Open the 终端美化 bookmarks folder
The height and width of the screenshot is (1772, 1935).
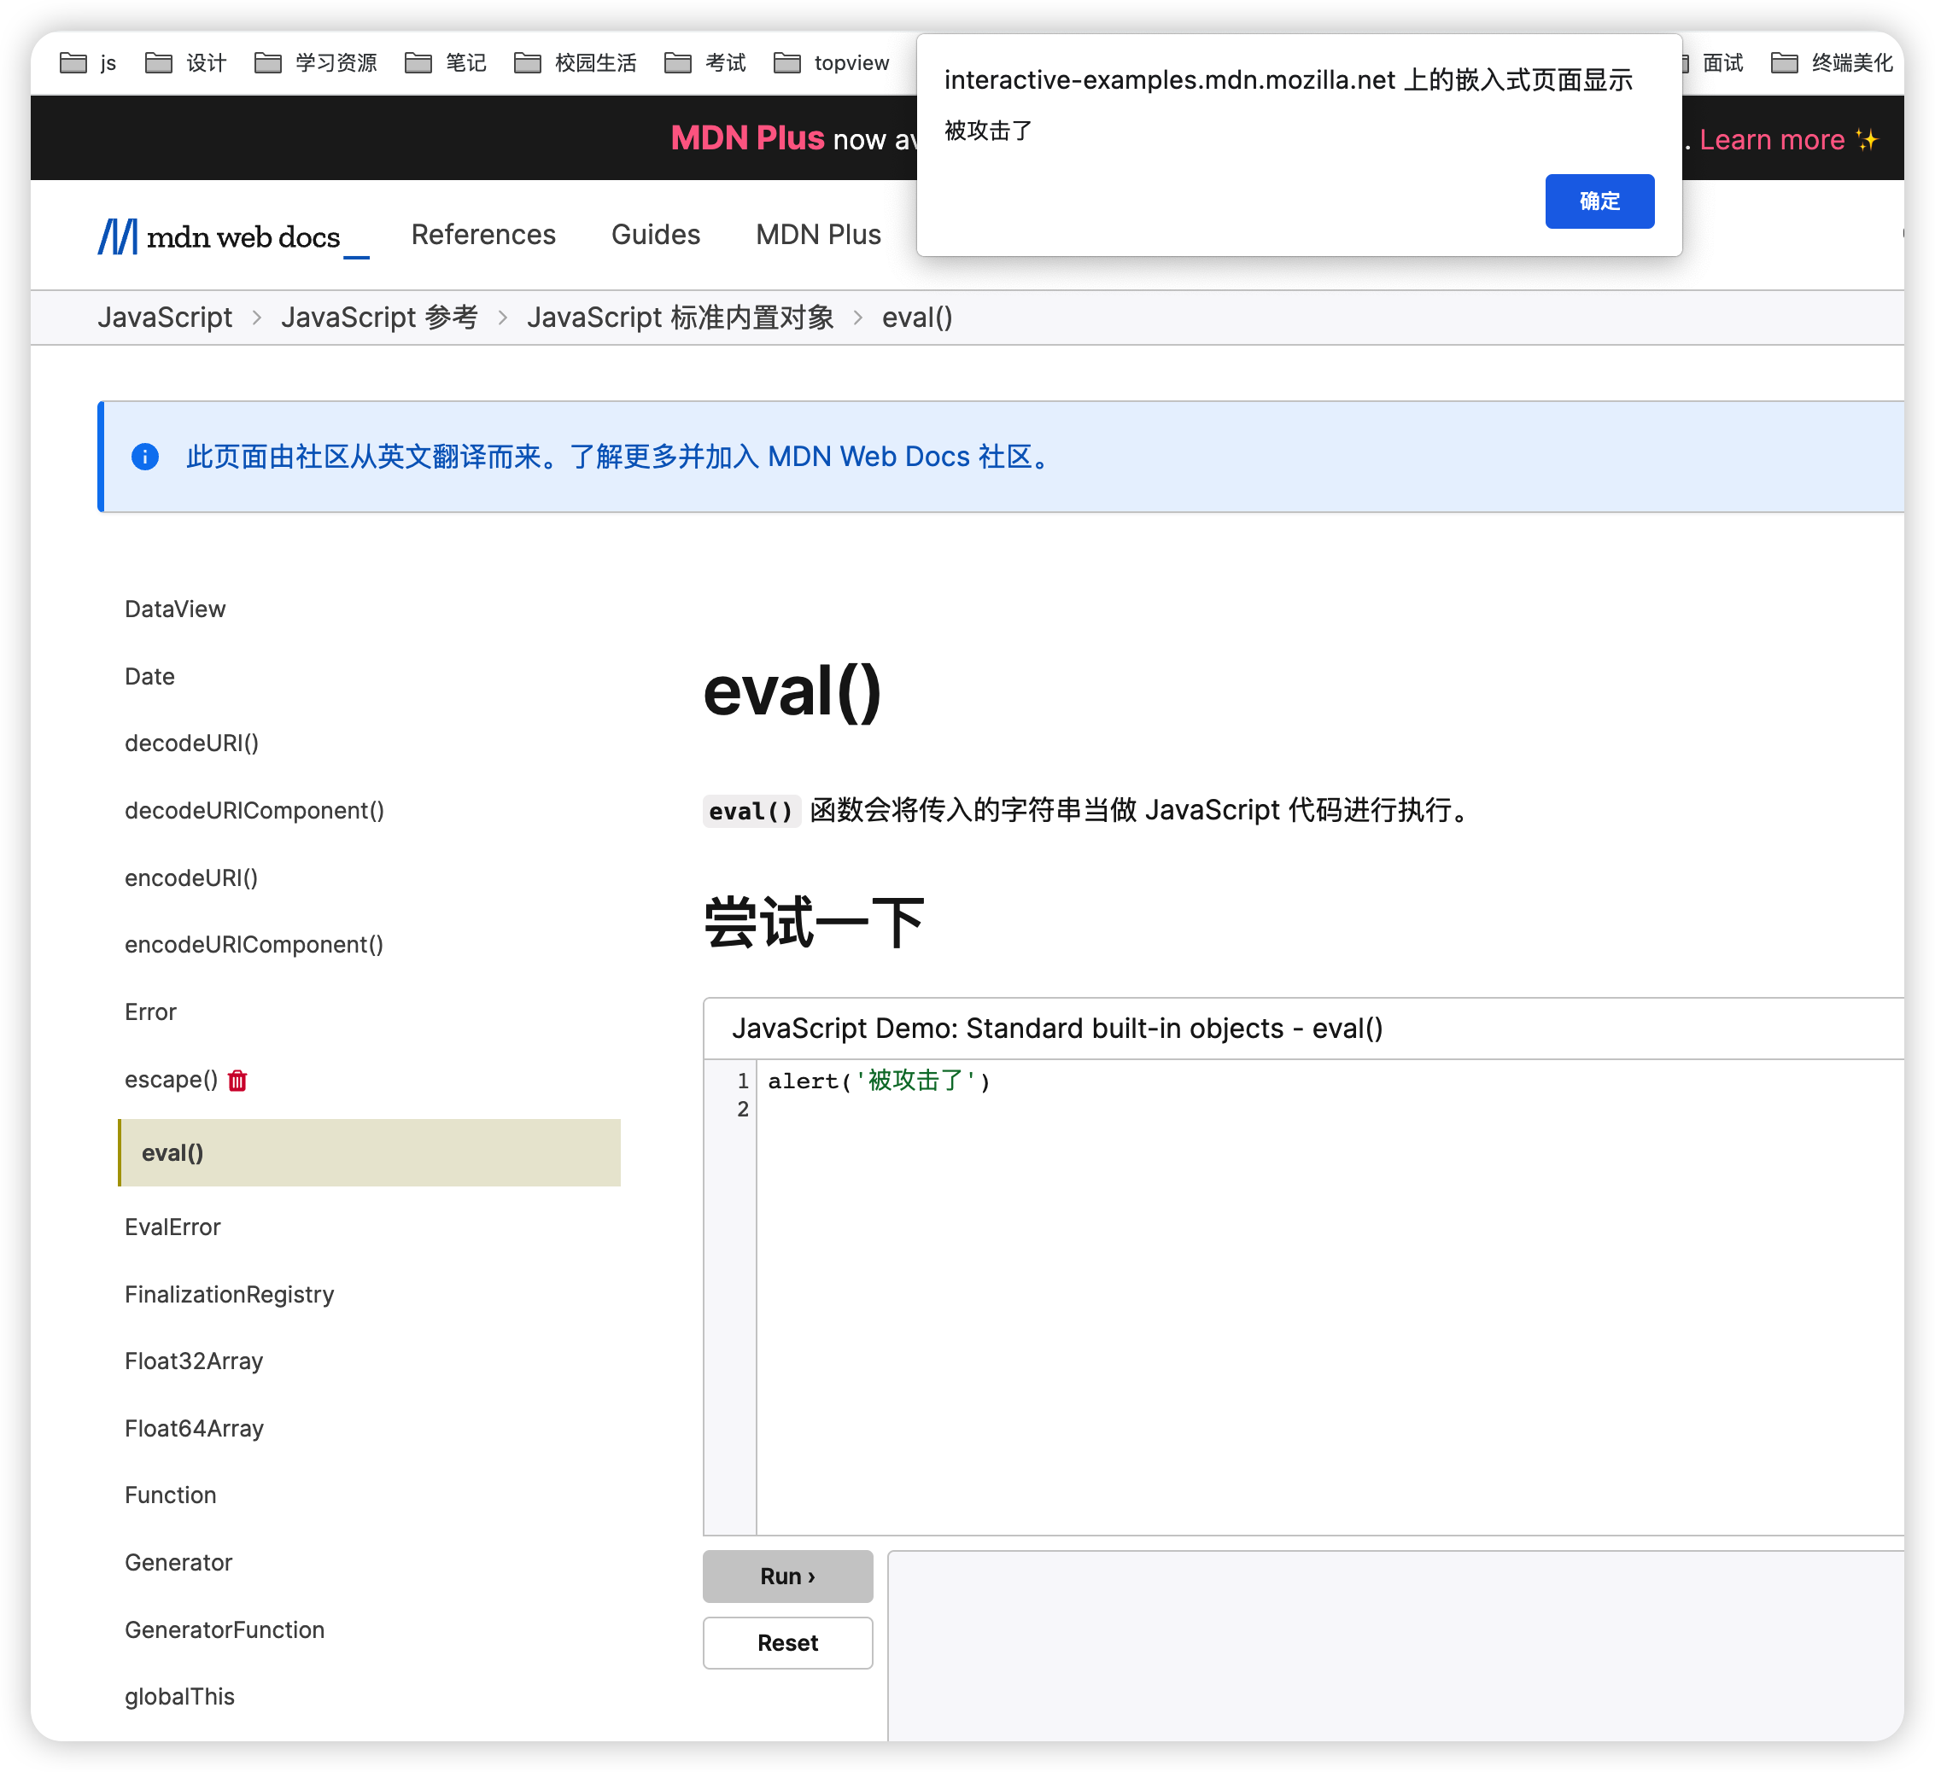1833,63
